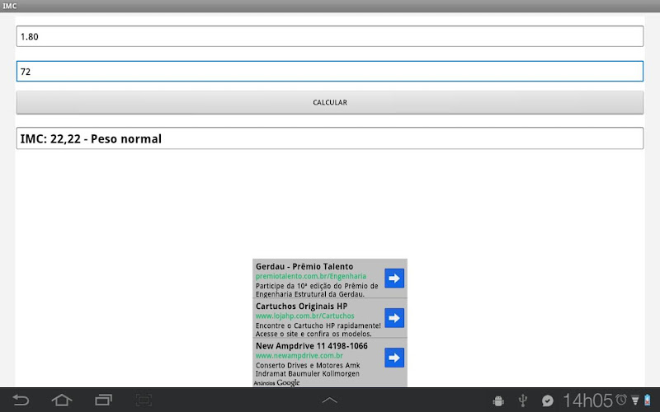Click the blue arrow for New Ampdrive ad

(394, 358)
